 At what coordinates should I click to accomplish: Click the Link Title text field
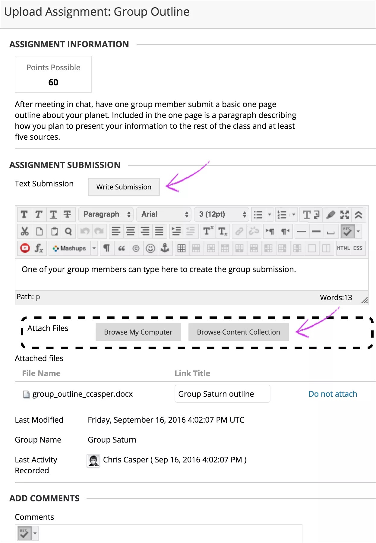coord(222,394)
